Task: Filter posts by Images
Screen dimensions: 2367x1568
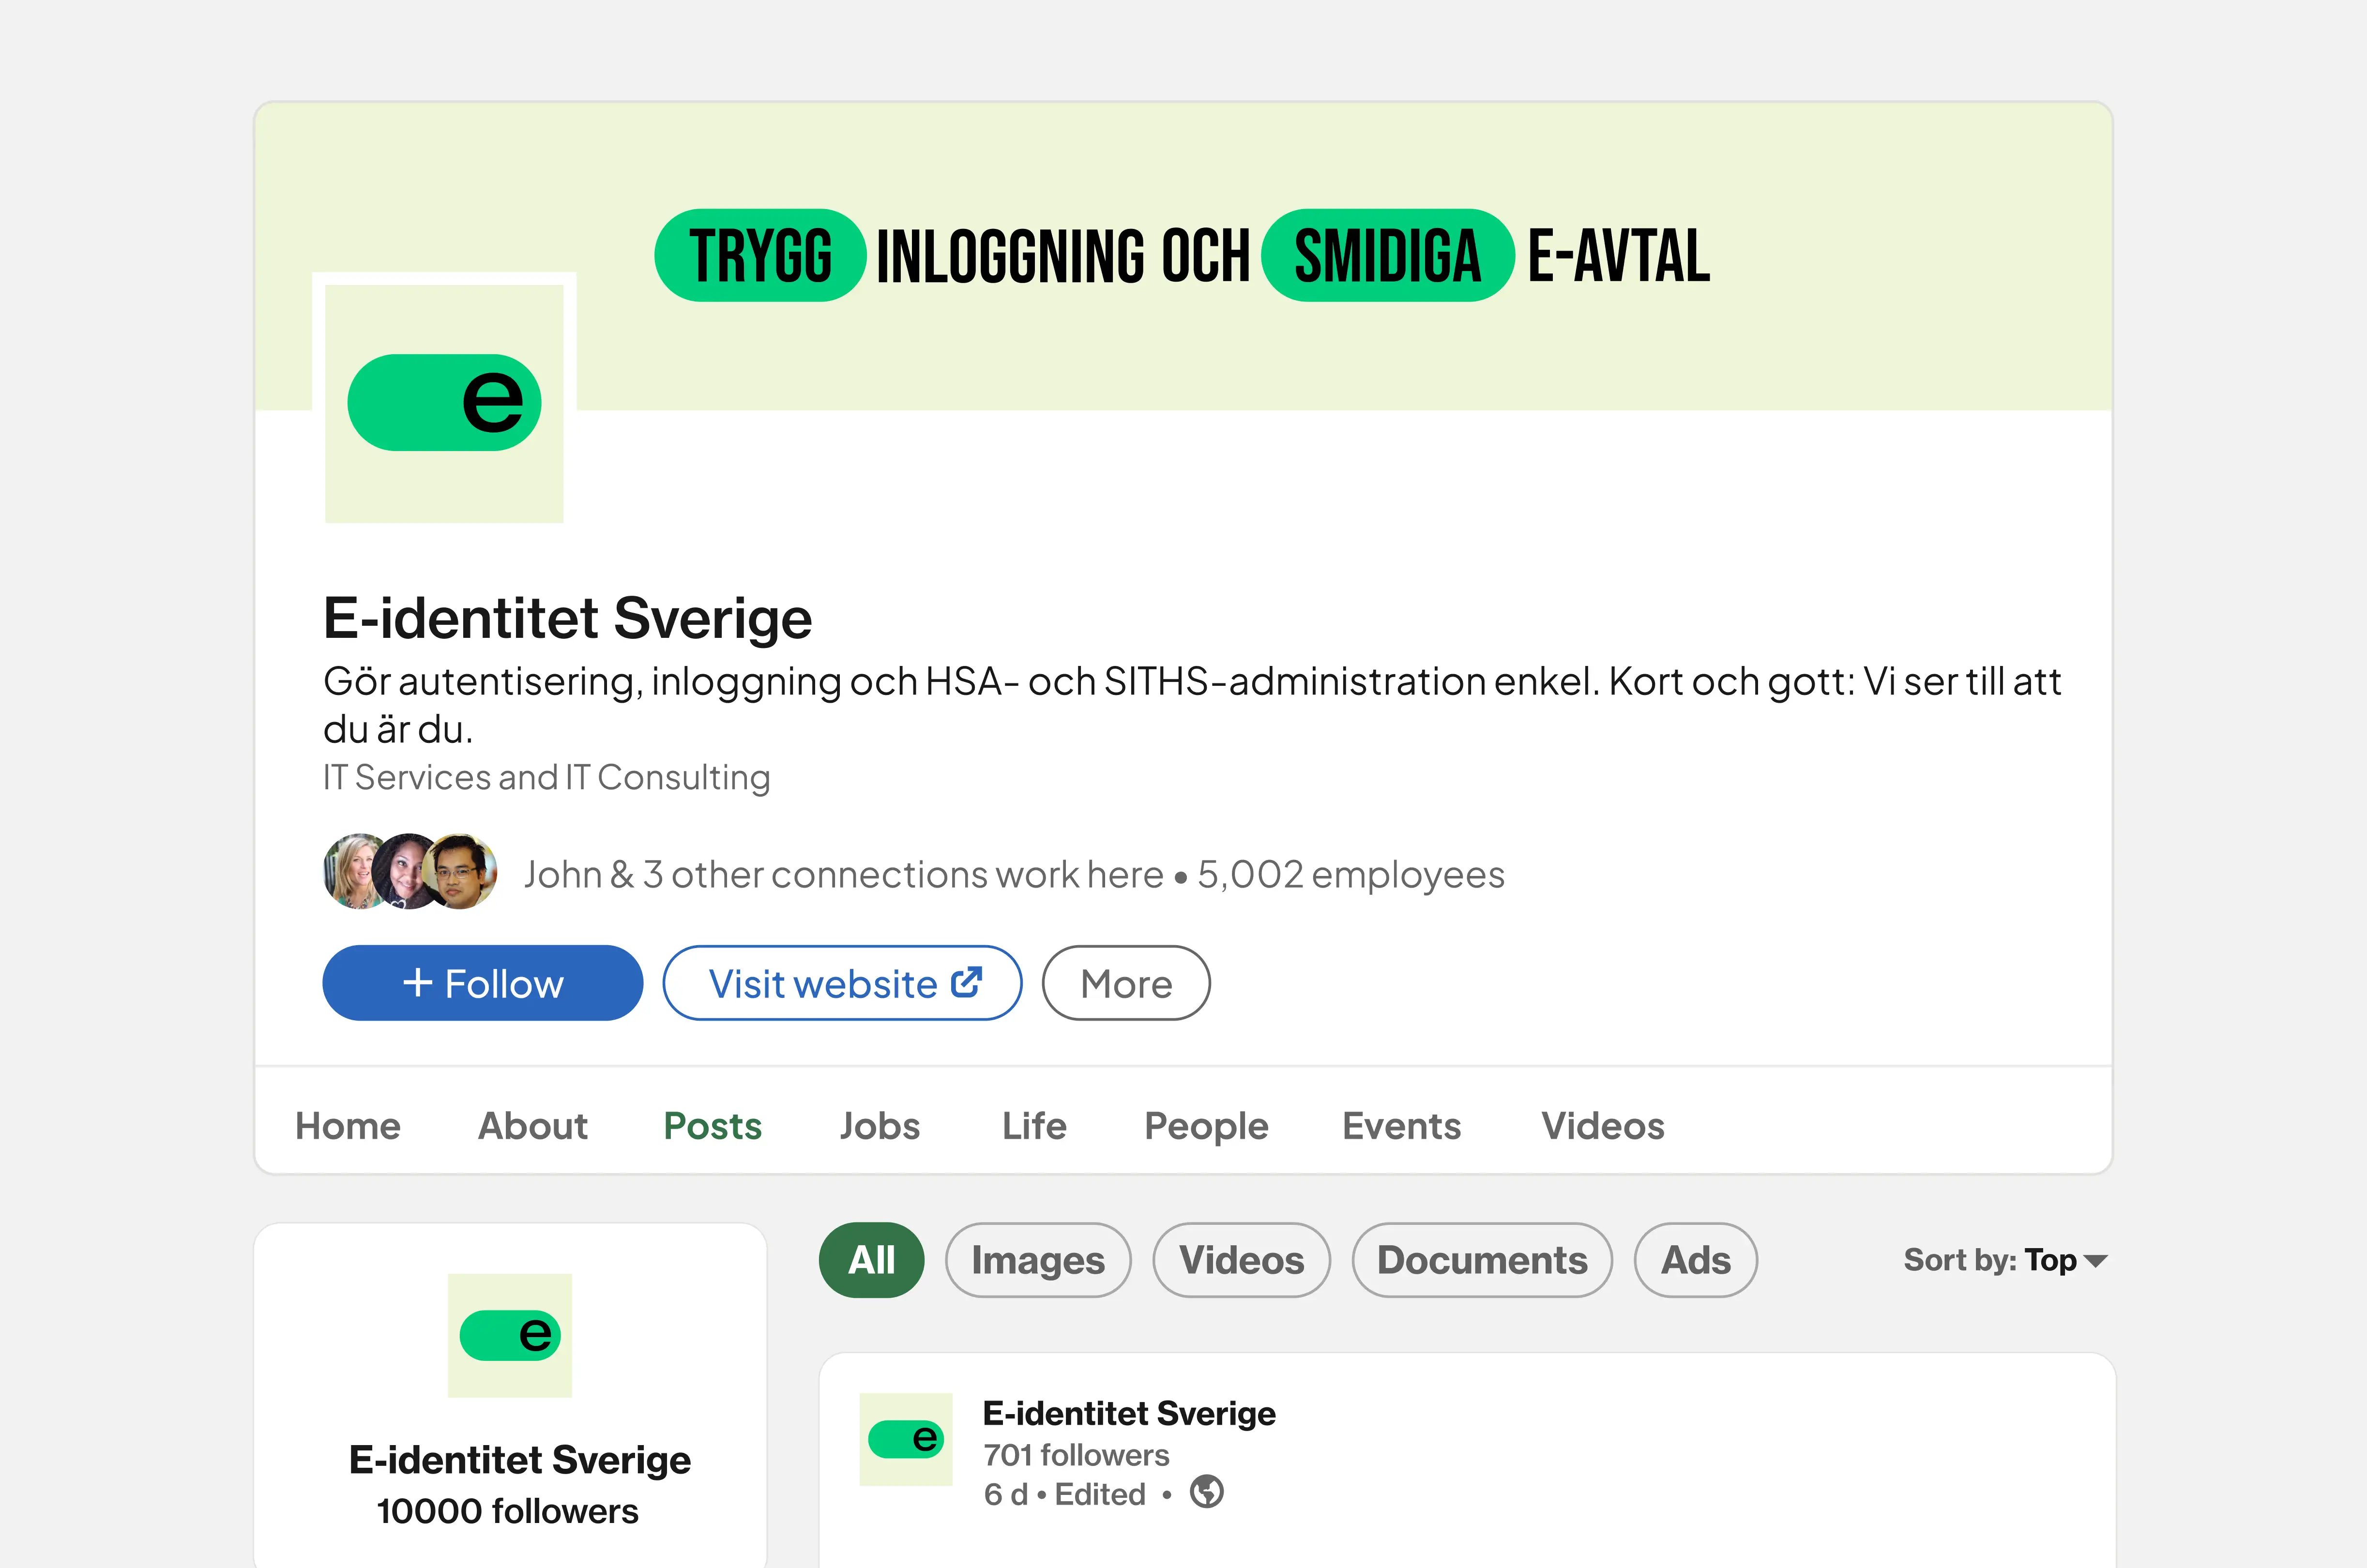Action: click(x=1037, y=1260)
